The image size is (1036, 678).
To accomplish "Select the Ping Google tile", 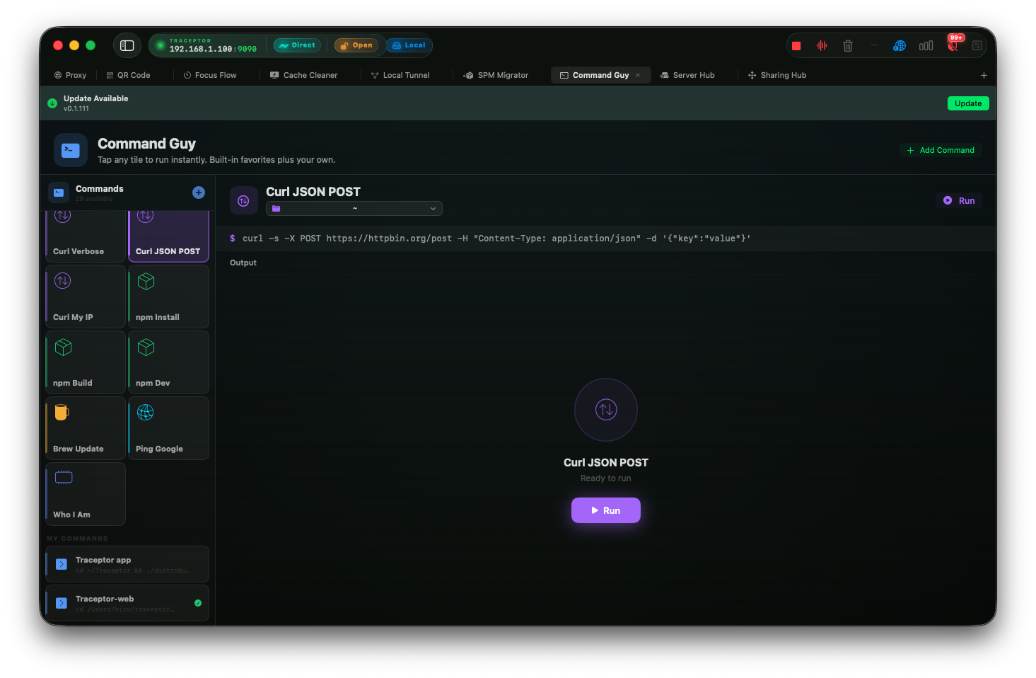I will (168, 428).
